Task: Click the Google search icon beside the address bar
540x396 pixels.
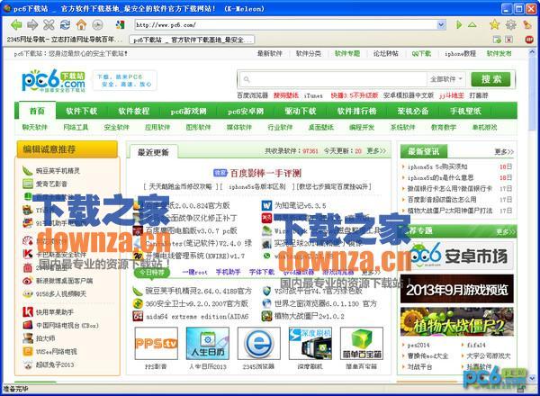Action: coord(120,24)
